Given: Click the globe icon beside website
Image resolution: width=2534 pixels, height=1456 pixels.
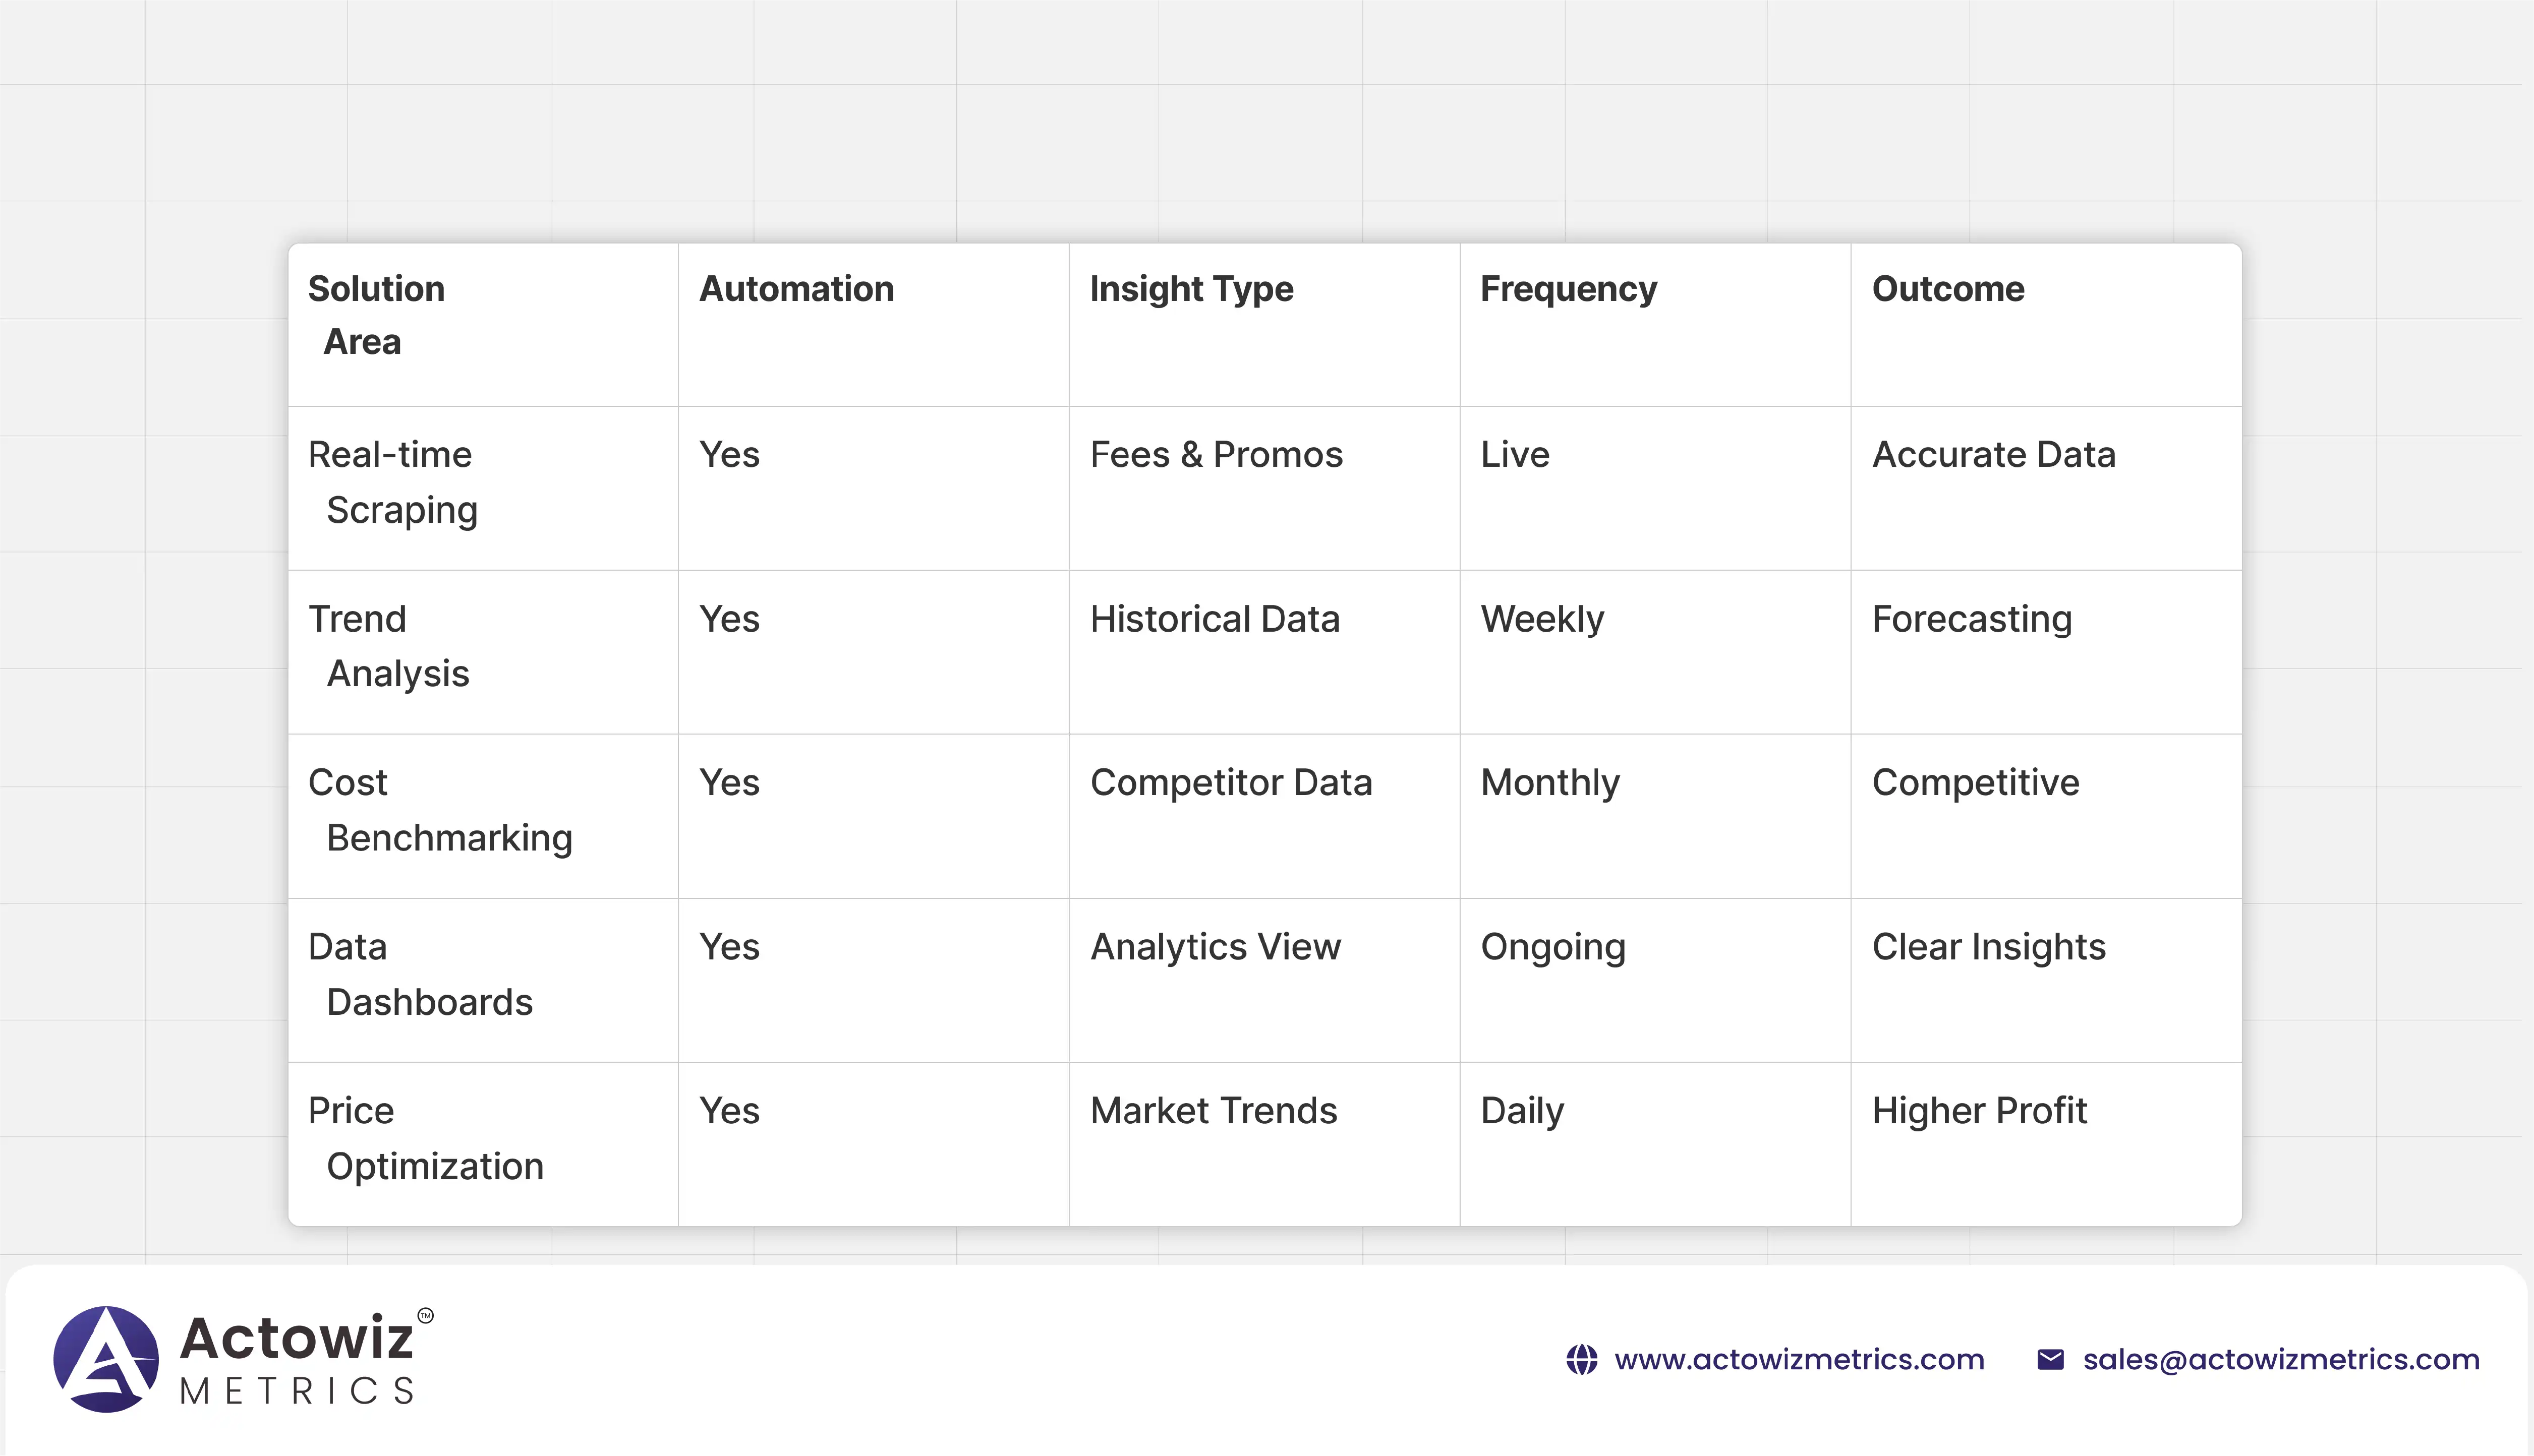Looking at the screenshot, I should coord(1582,1360).
